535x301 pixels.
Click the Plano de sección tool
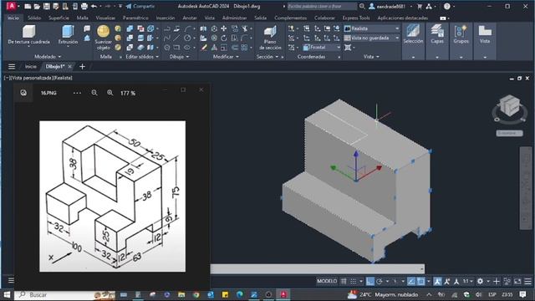coord(270,38)
